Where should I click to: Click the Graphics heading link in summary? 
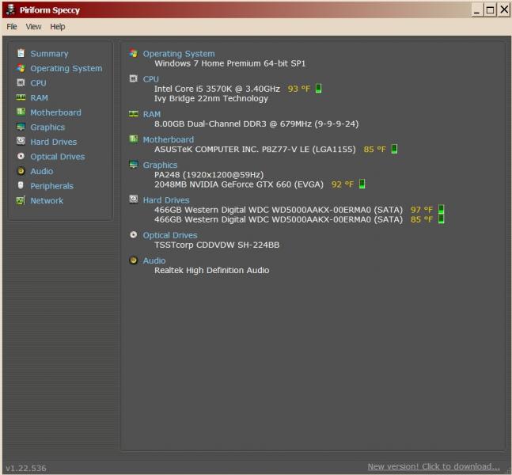point(161,165)
